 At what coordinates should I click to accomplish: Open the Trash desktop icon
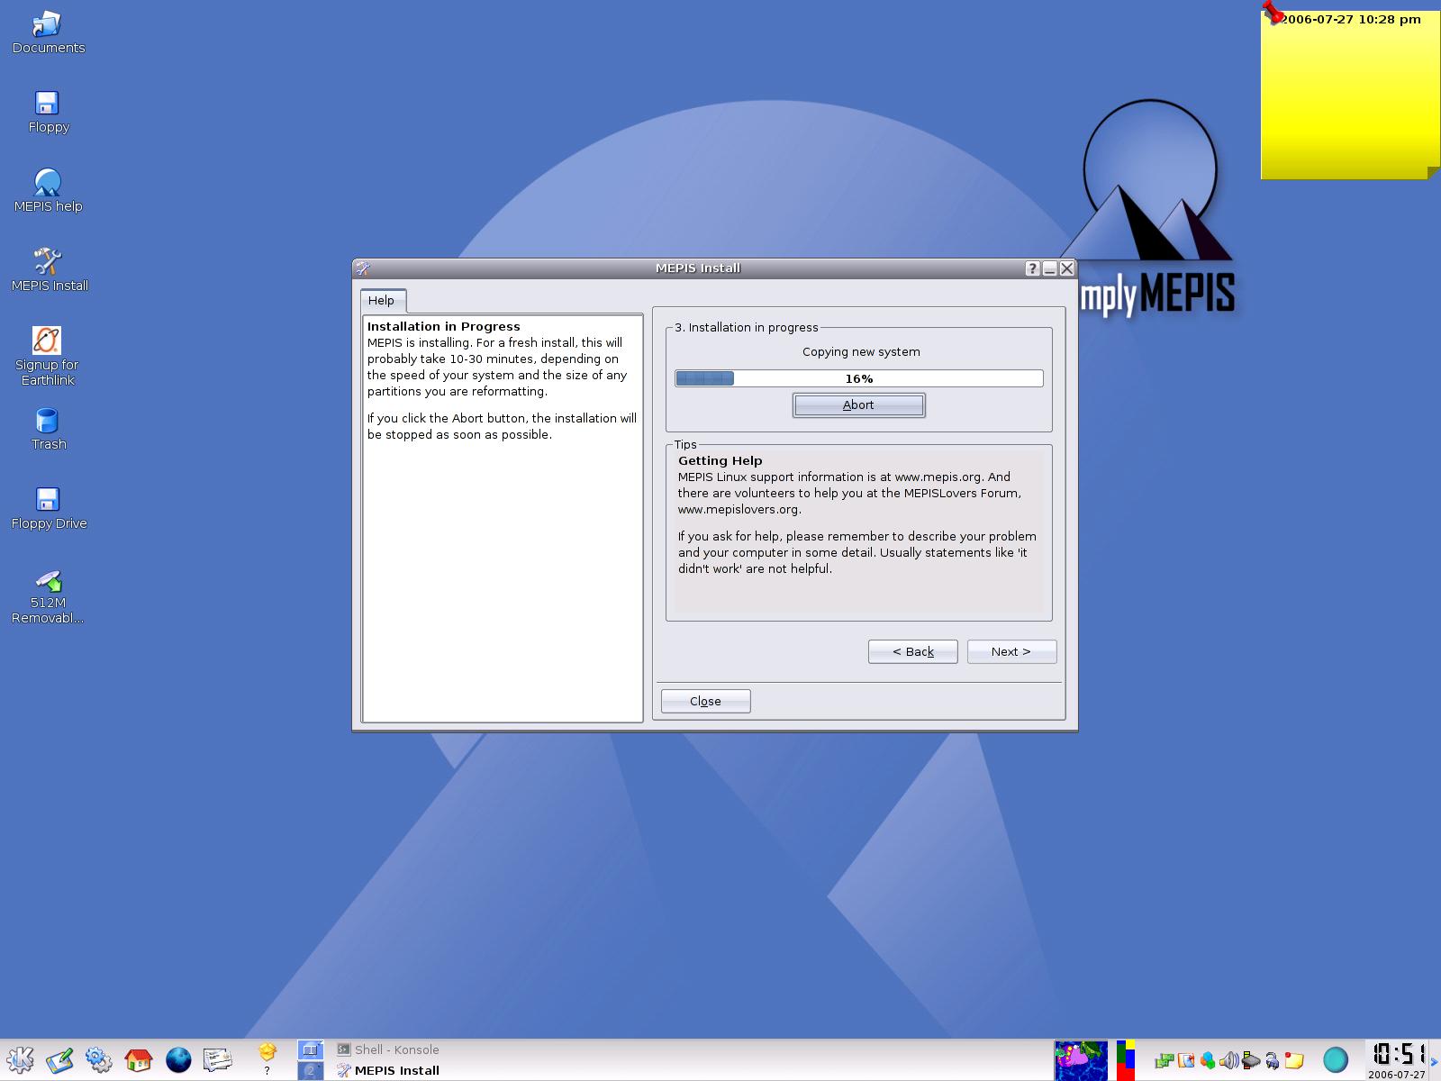[x=48, y=429]
